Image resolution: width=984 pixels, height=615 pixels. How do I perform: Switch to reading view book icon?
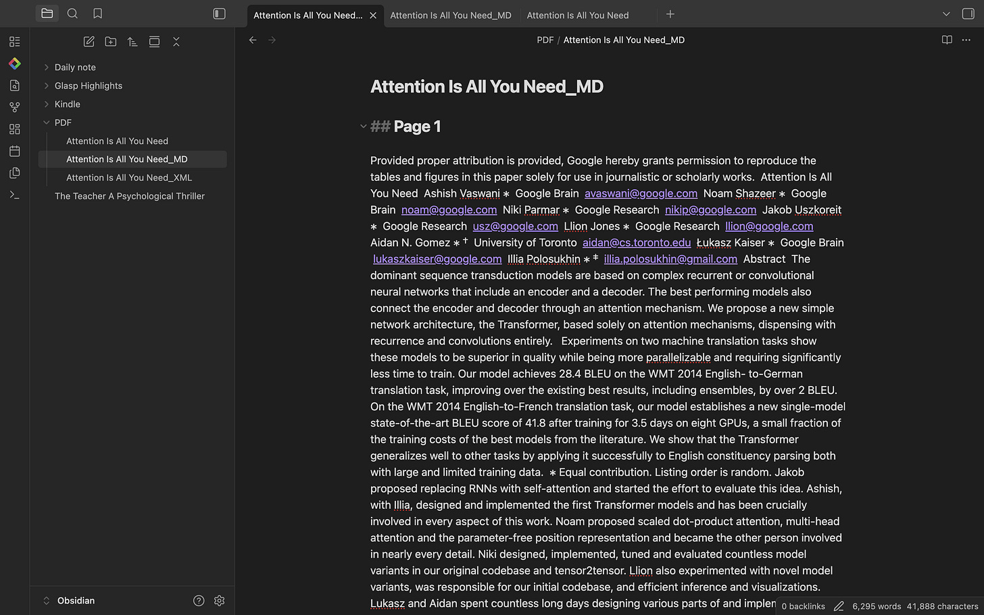coord(947,40)
